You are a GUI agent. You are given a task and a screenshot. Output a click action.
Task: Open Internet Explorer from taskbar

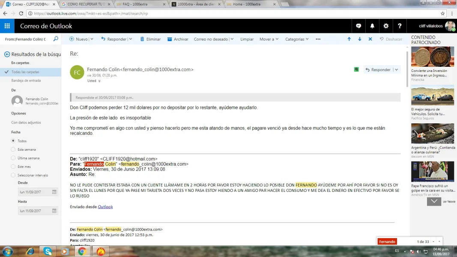click(x=30, y=251)
